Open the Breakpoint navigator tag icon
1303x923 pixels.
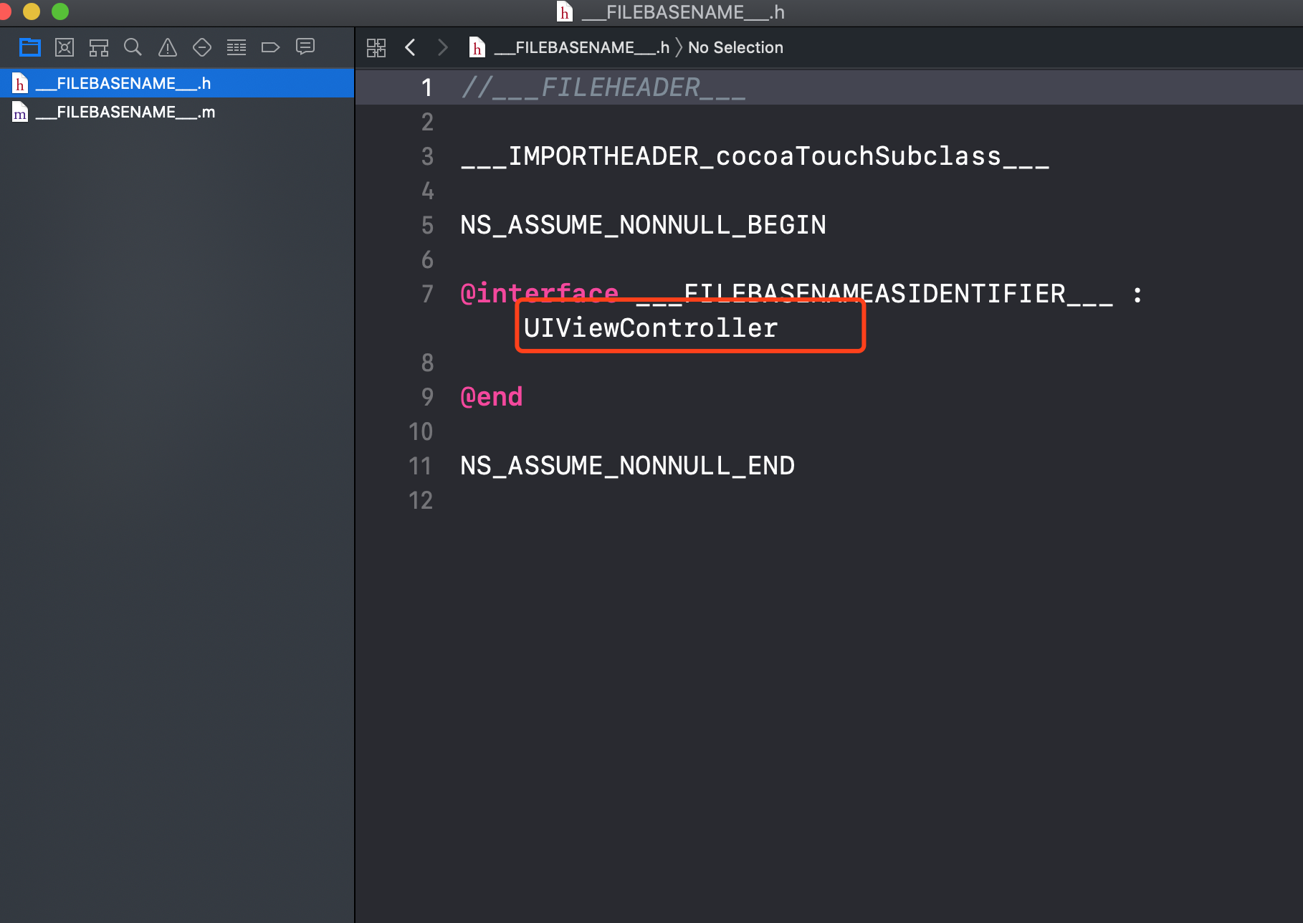pos(270,47)
